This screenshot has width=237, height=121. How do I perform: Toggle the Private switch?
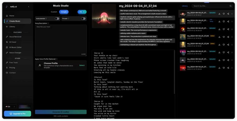click(x=83, y=18)
